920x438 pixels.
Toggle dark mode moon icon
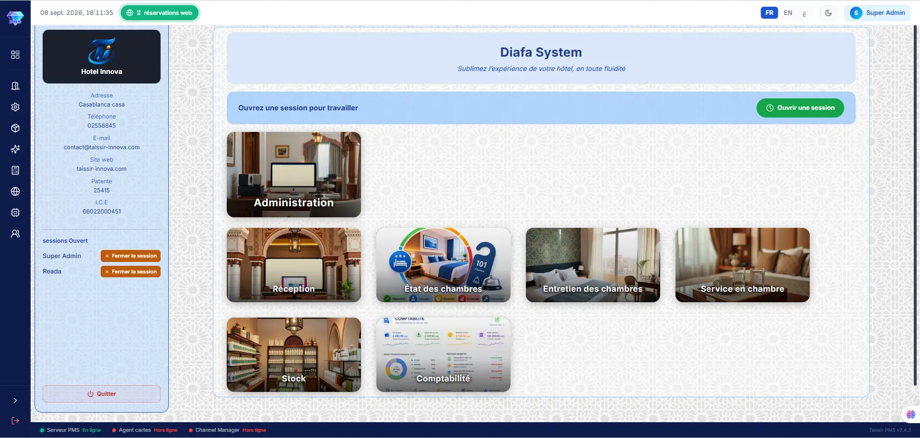(828, 13)
